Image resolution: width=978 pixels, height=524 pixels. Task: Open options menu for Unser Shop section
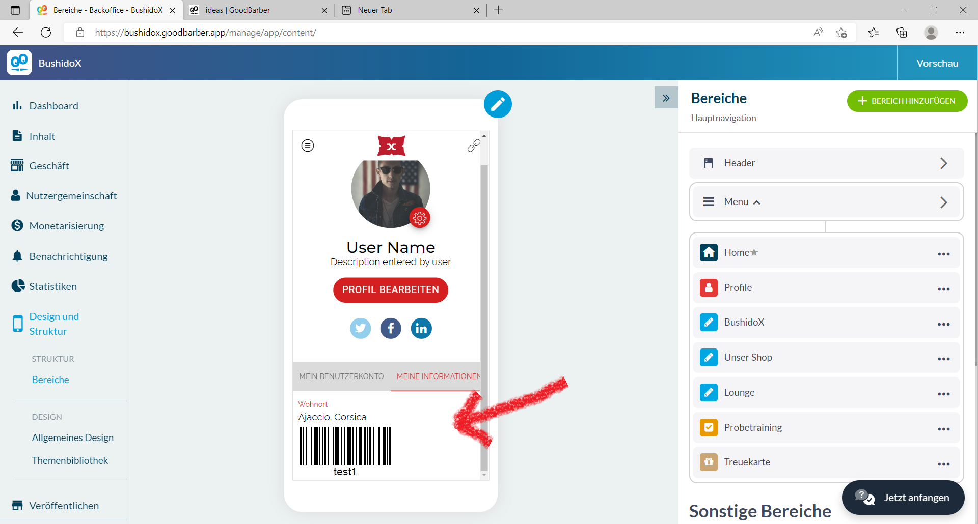coord(944,359)
